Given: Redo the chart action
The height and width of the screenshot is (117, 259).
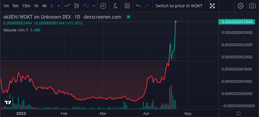Looking at the screenshot, I should (x=147, y=6).
